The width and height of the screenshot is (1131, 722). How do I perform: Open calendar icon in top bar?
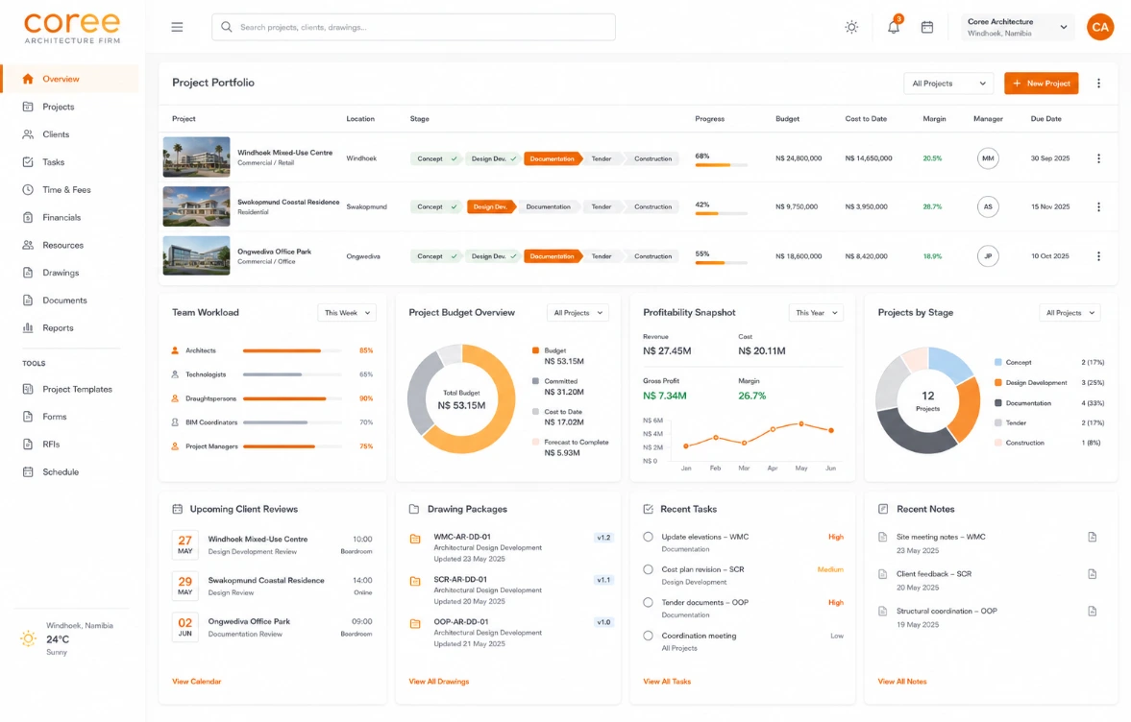click(927, 28)
